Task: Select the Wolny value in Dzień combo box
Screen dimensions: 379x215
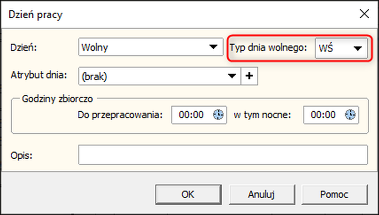Action: [95, 48]
